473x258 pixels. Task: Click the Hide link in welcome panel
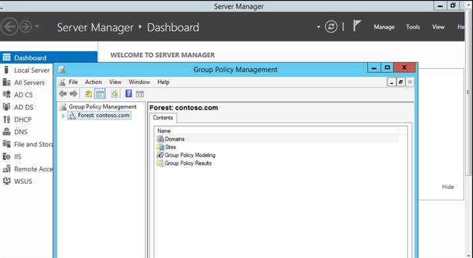(x=448, y=187)
